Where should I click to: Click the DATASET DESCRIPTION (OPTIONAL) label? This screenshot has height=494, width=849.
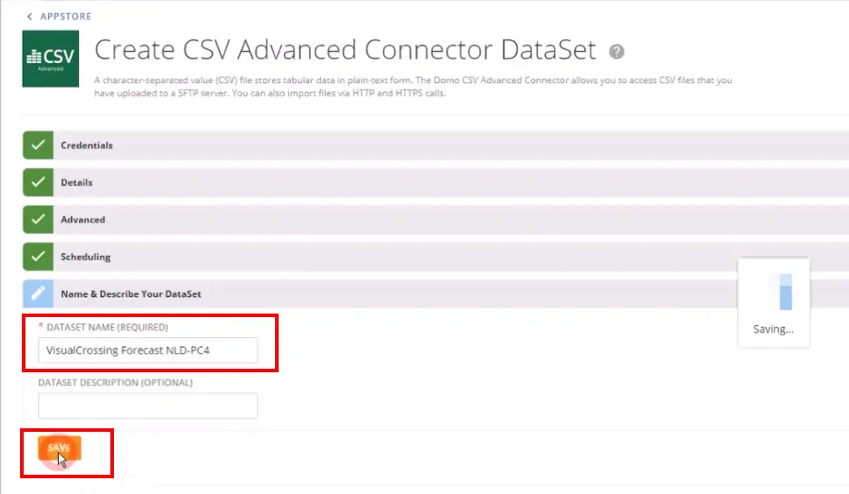pos(115,383)
